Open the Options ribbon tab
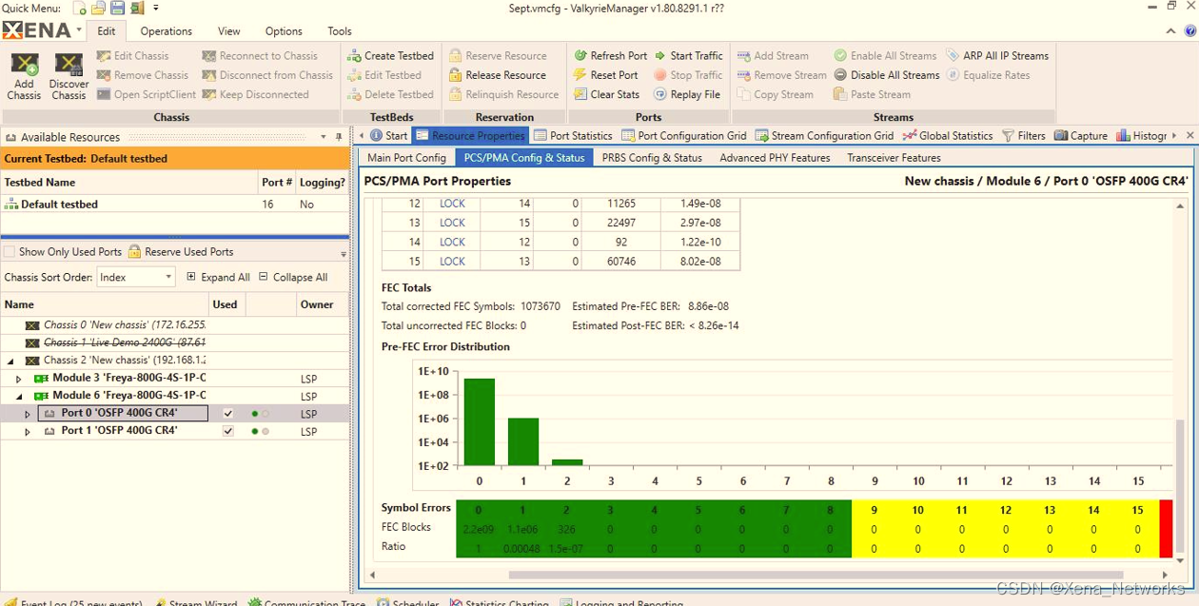 pos(284,31)
